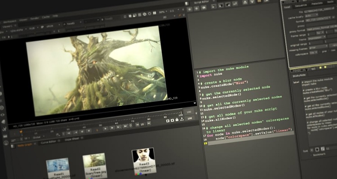Switch to the Curve Editor tab

(x=49, y=142)
